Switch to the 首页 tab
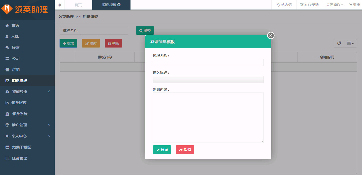362x175 pixels. 78,5
